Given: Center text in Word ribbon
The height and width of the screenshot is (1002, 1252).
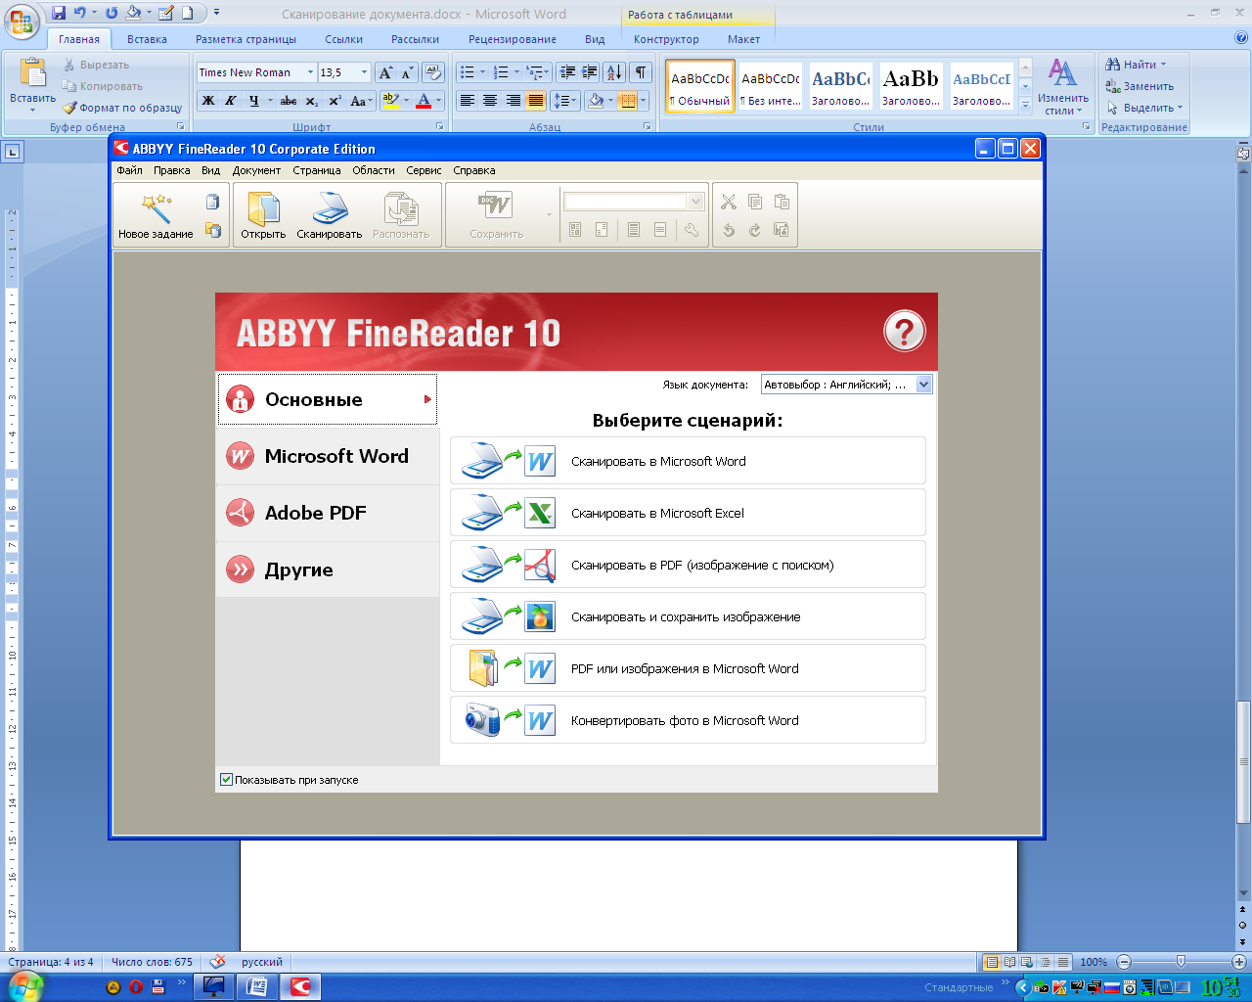Looking at the screenshot, I should pos(490,100).
